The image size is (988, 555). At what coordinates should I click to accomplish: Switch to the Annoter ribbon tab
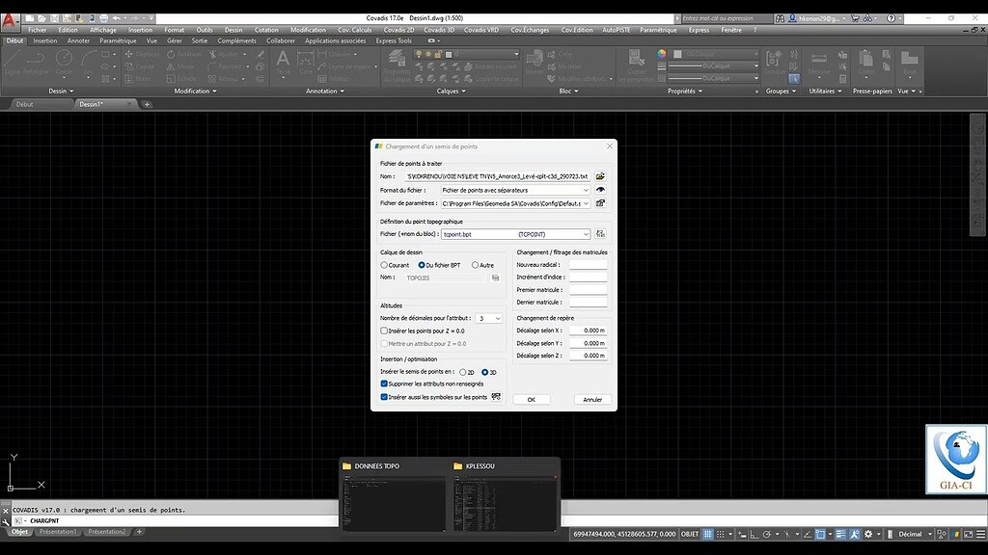(78, 40)
